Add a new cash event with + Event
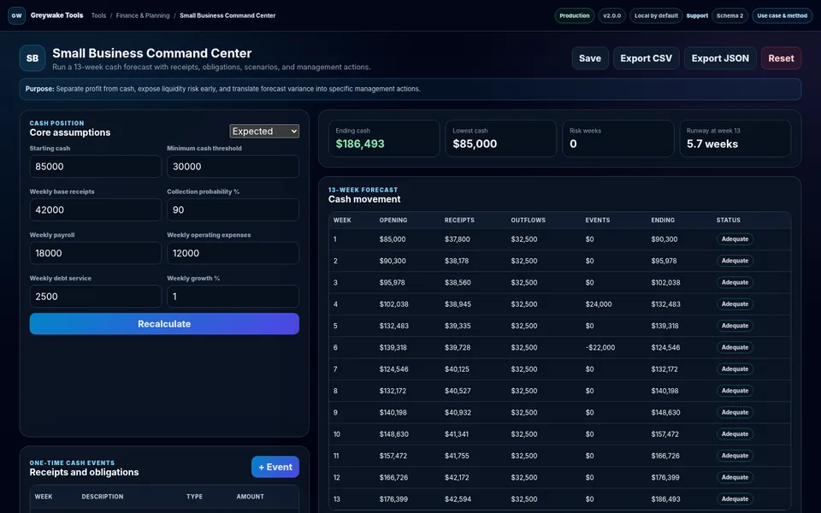 [x=275, y=467]
